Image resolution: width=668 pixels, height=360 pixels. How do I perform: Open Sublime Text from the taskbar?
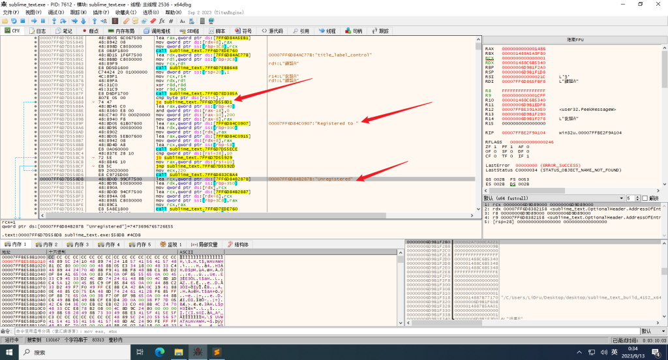point(216,352)
